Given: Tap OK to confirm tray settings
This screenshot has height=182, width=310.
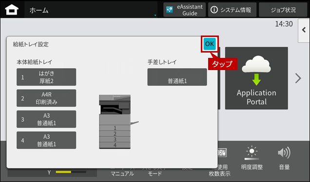Looking at the screenshot, I should 210,44.
